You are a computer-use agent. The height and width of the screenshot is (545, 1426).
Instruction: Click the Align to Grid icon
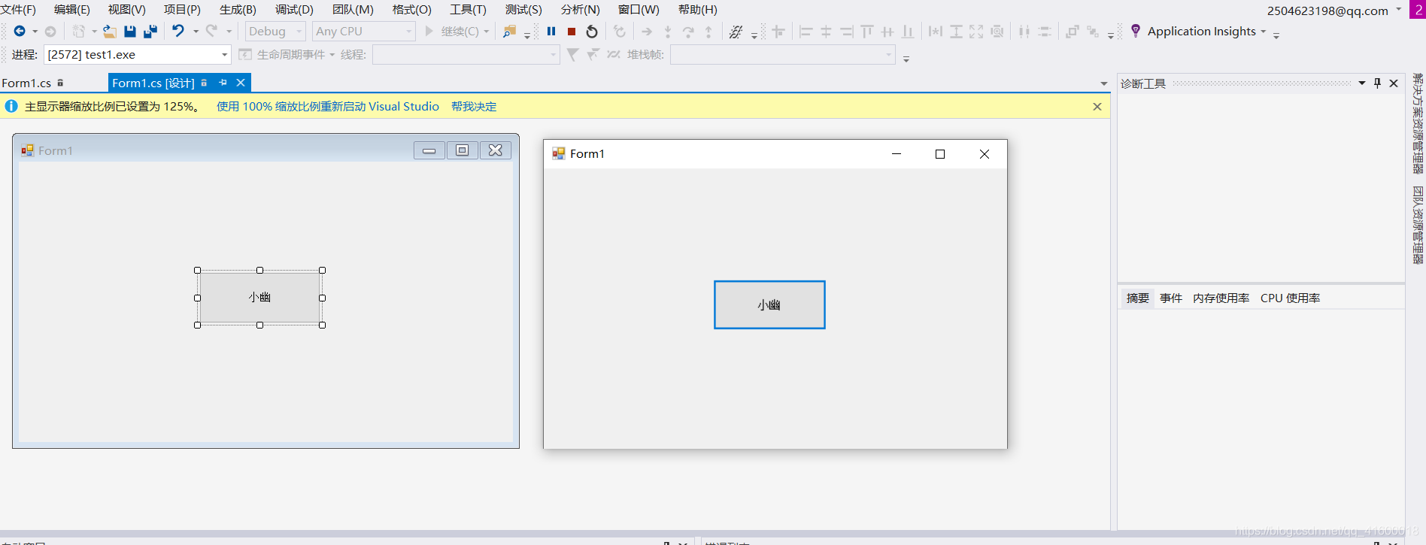tap(778, 32)
